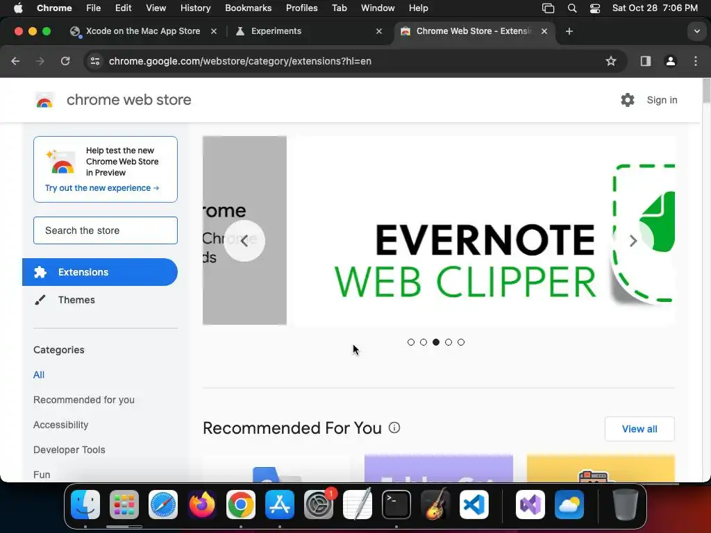Open the View menu
This screenshot has height=533, width=711.
point(156,8)
